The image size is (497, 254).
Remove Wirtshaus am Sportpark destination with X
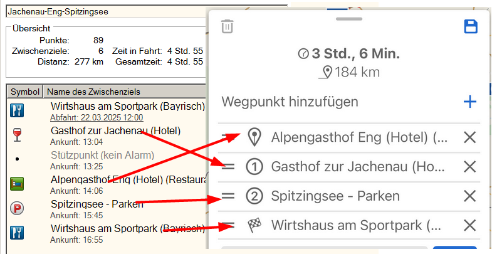pyautogui.click(x=469, y=226)
